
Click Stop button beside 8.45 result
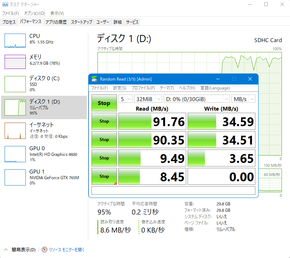[x=104, y=176]
